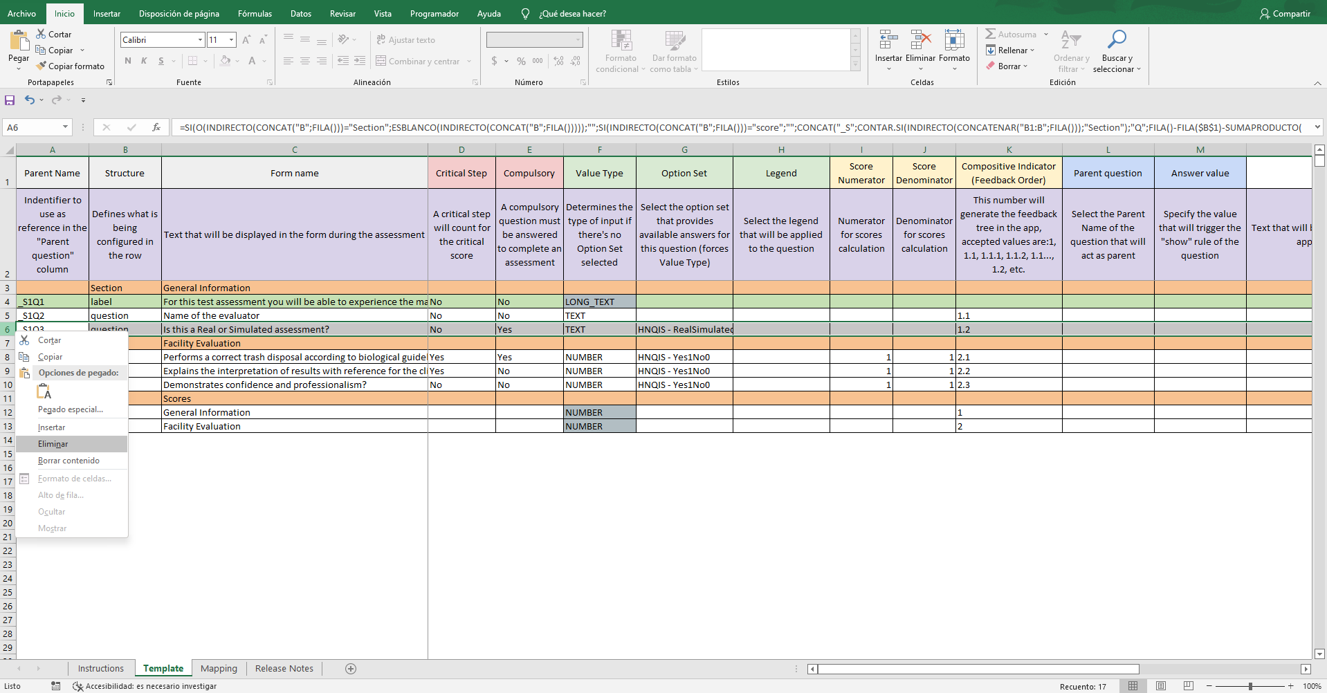Click the Pegar paste icon
The height and width of the screenshot is (693, 1327).
[x=19, y=41]
